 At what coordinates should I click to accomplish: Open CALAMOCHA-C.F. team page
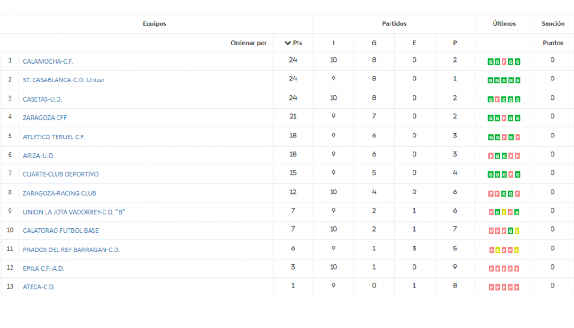pos(48,61)
